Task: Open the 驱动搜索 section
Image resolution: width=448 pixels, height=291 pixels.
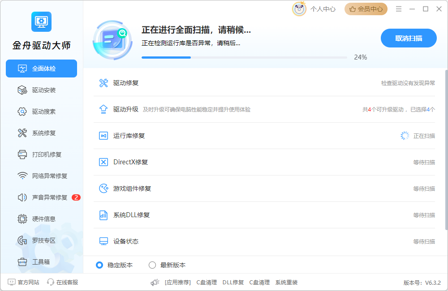Action: pos(41,111)
